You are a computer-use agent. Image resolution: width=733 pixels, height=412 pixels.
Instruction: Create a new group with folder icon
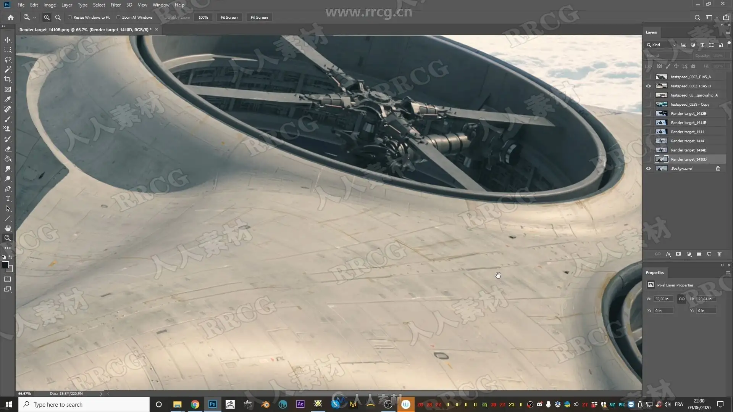point(699,254)
